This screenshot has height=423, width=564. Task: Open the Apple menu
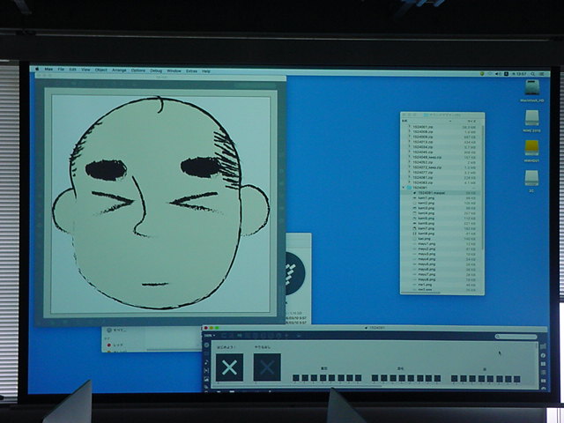pyautogui.click(x=37, y=69)
